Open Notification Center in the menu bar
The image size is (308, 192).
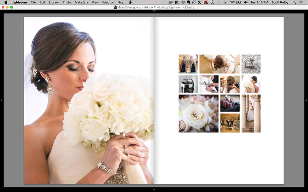[301, 2]
